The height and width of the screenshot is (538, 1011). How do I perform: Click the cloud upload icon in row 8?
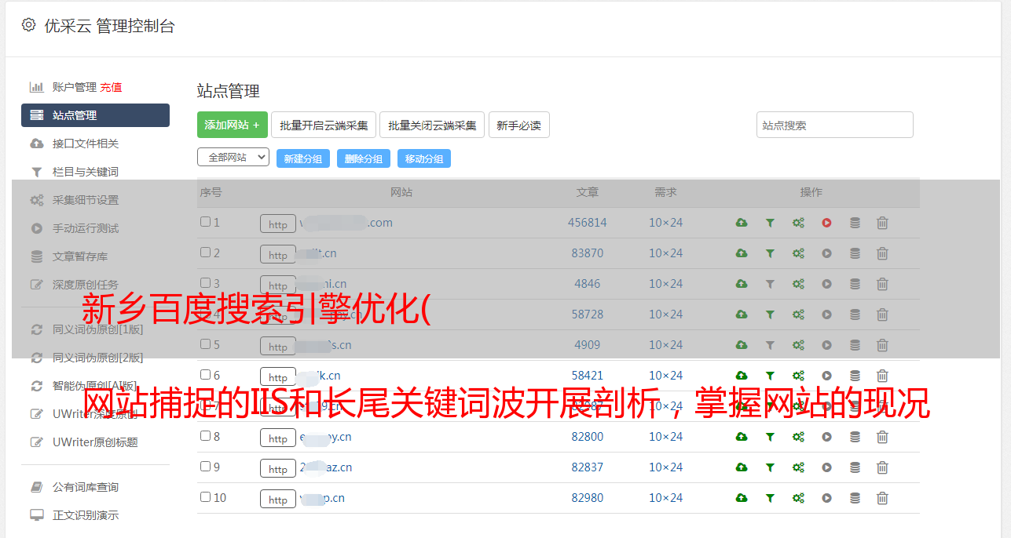[741, 437]
